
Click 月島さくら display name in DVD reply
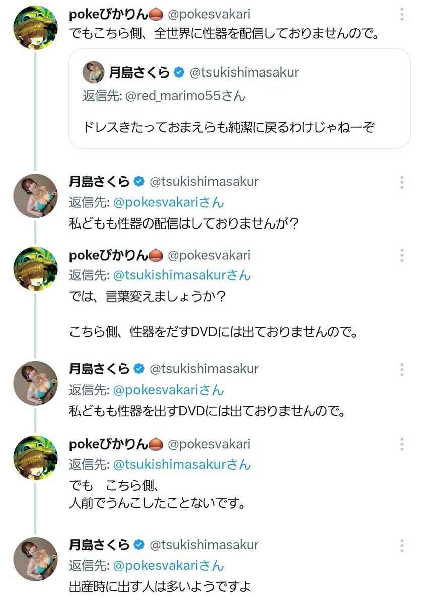(x=99, y=369)
